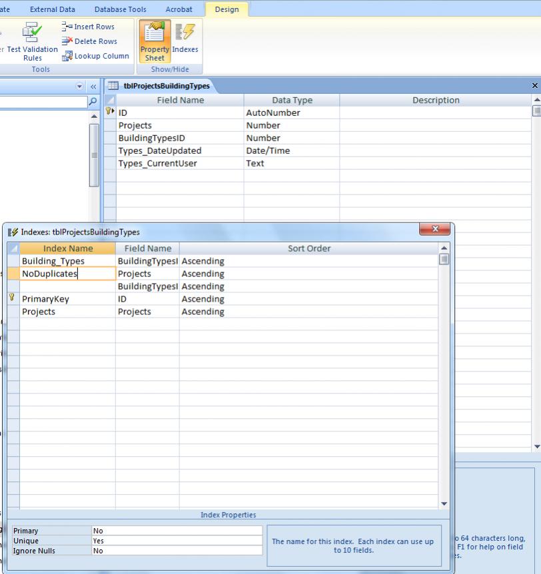Open the navigation pane category dropdown arrow
This screenshot has height=574, width=541.
click(x=80, y=87)
